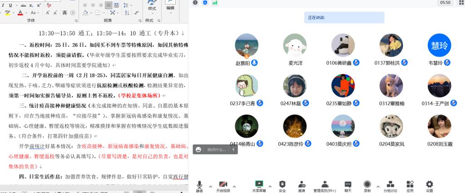Open the 应用 apps panel

pyautogui.click(x=410, y=185)
